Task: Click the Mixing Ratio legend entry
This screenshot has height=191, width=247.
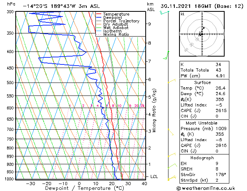Action: coord(112,35)
